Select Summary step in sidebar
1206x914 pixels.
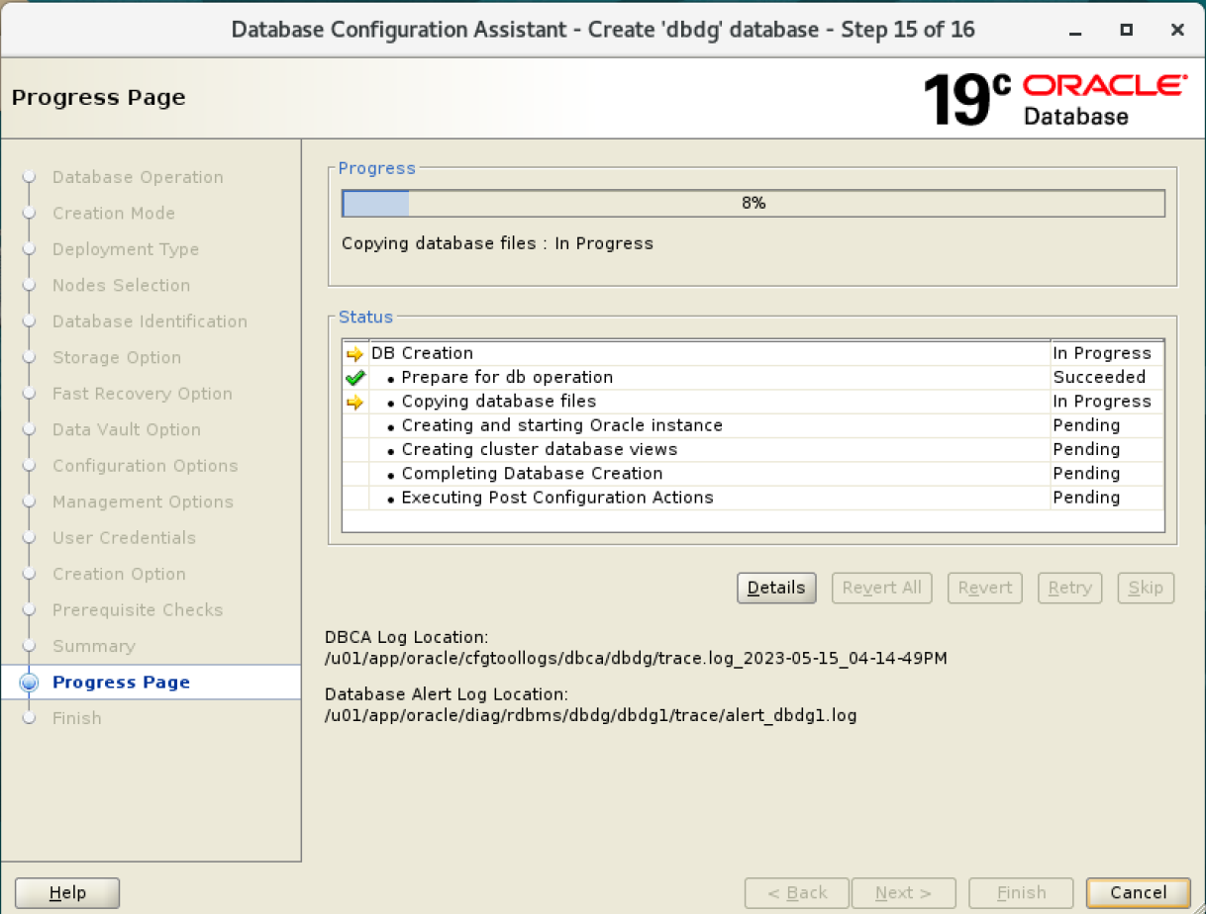[x=94, y=647]
